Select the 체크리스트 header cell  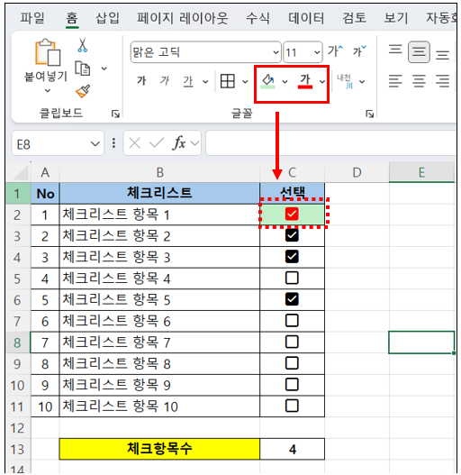pyautogui.click(x=159, y=193)
